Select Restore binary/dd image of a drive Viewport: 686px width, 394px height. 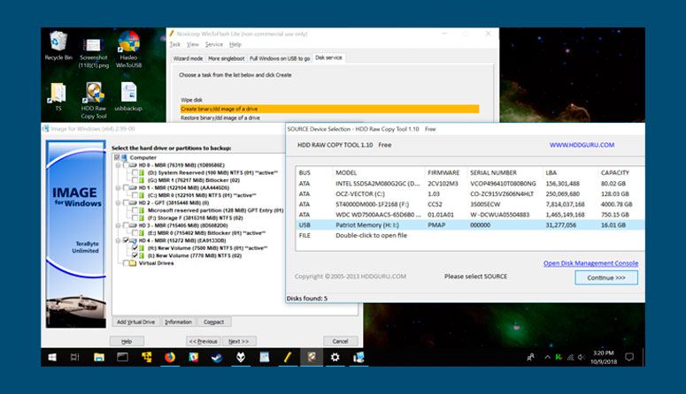click(330, 118)
